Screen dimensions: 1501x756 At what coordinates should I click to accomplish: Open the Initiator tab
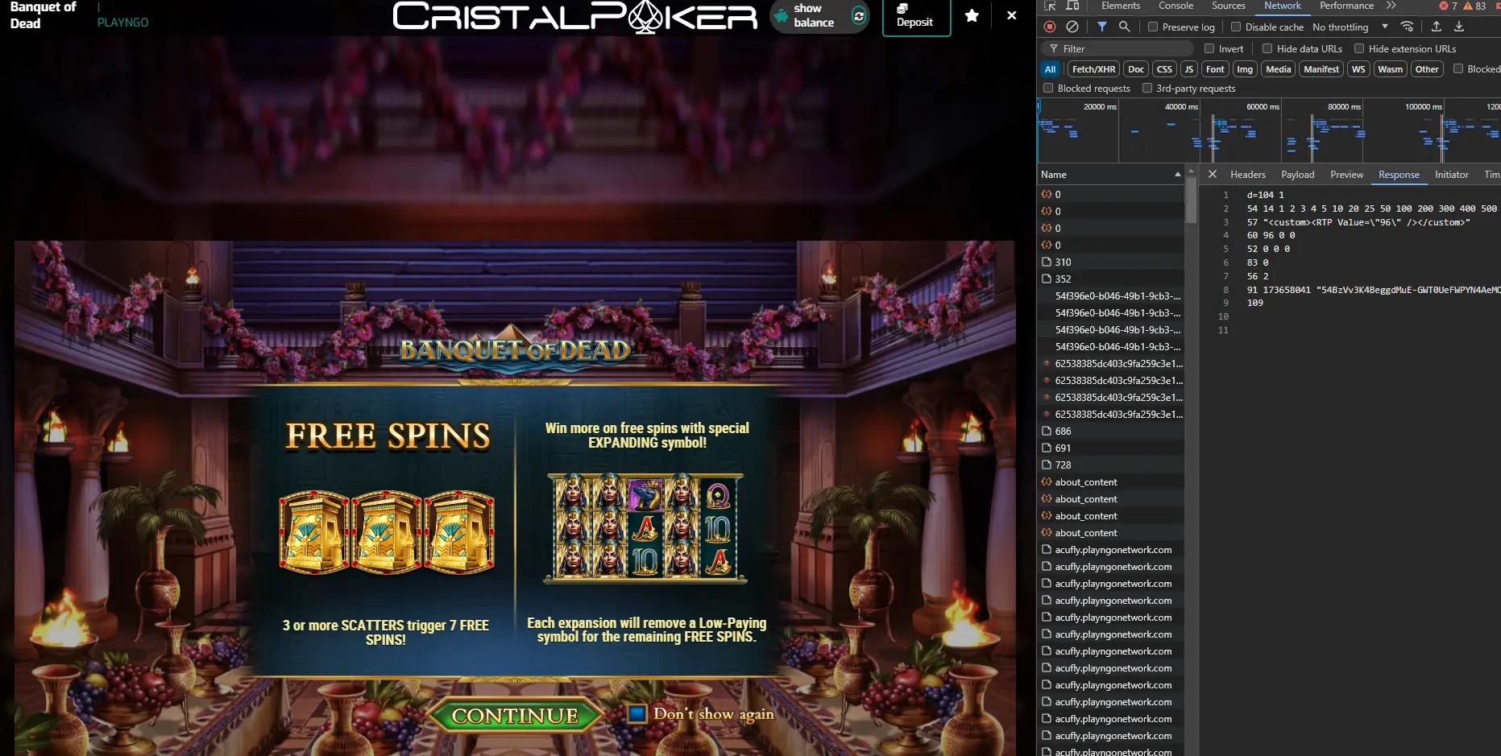[x=1452, y=174]
